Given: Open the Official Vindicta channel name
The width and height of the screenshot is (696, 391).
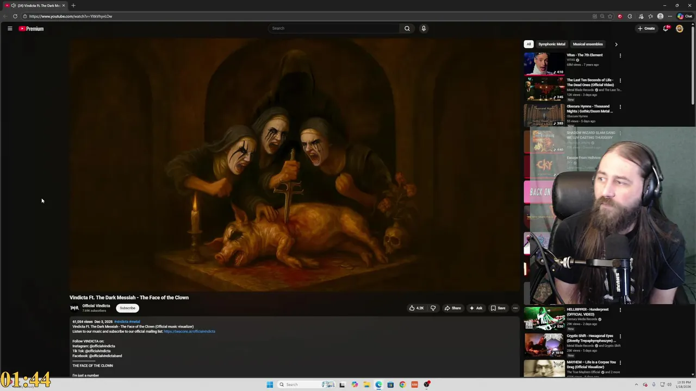Looking at the screenshot, I should pyautogui.click(x=96, y=306).
